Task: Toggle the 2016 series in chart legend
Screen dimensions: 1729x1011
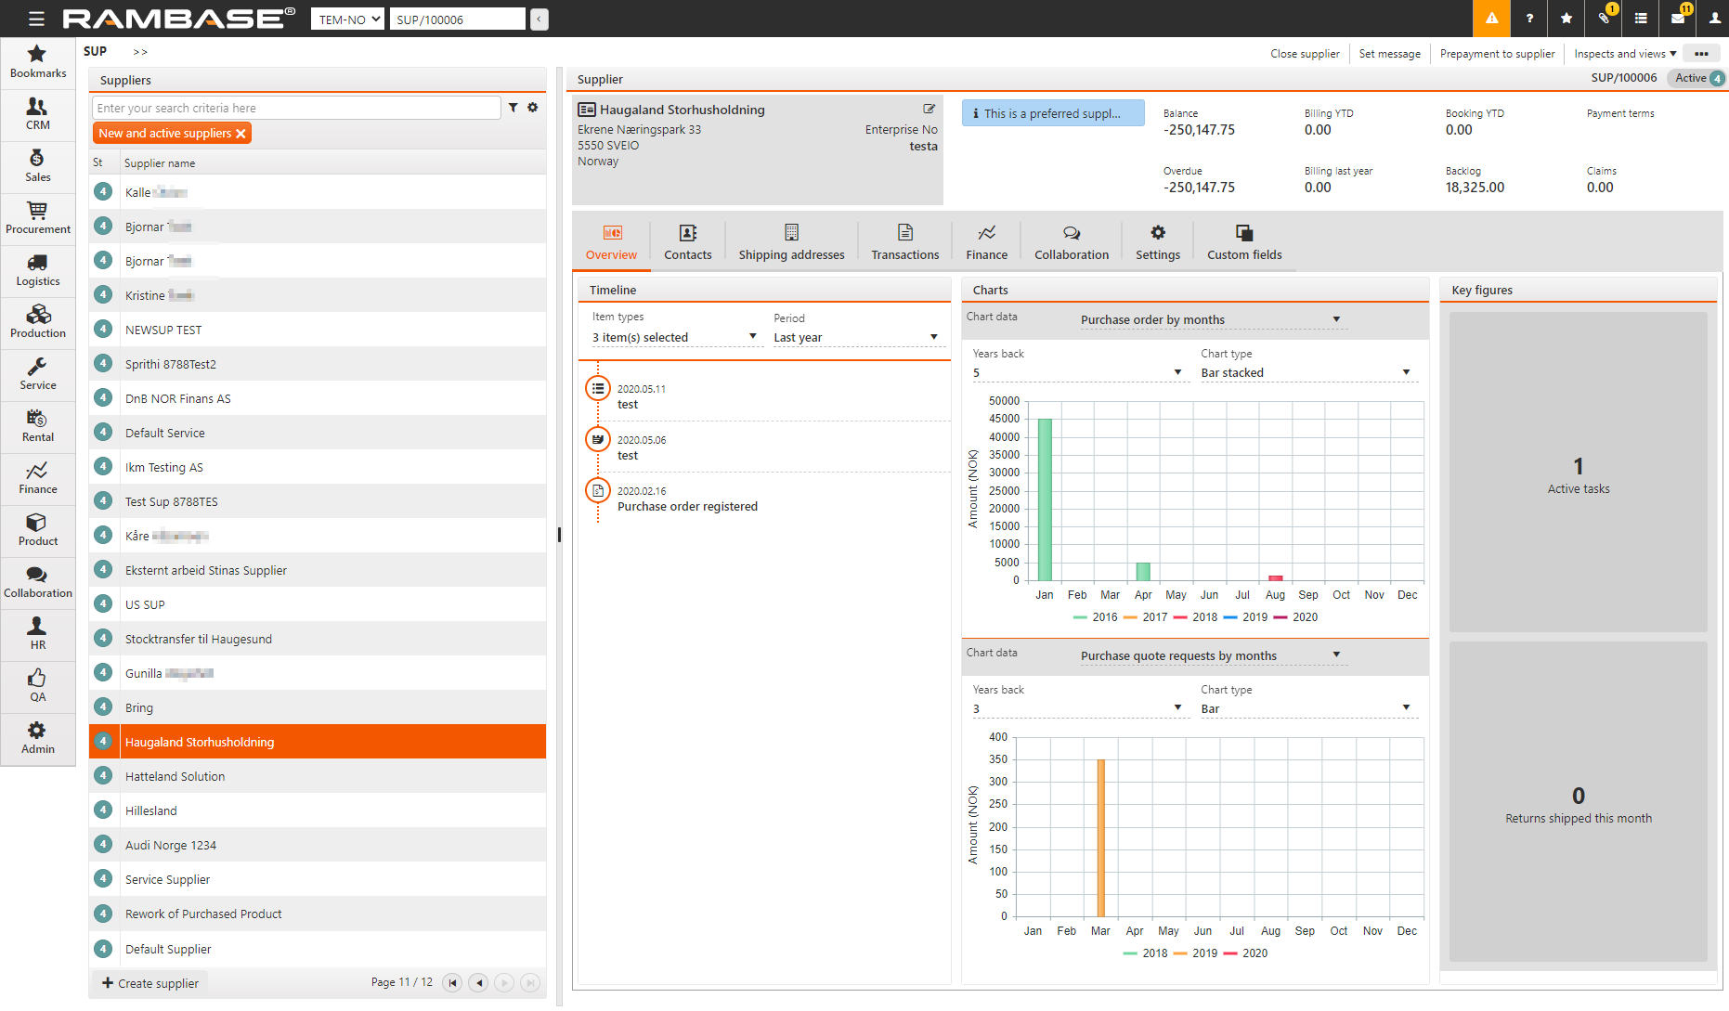Action: [1096, 616]
